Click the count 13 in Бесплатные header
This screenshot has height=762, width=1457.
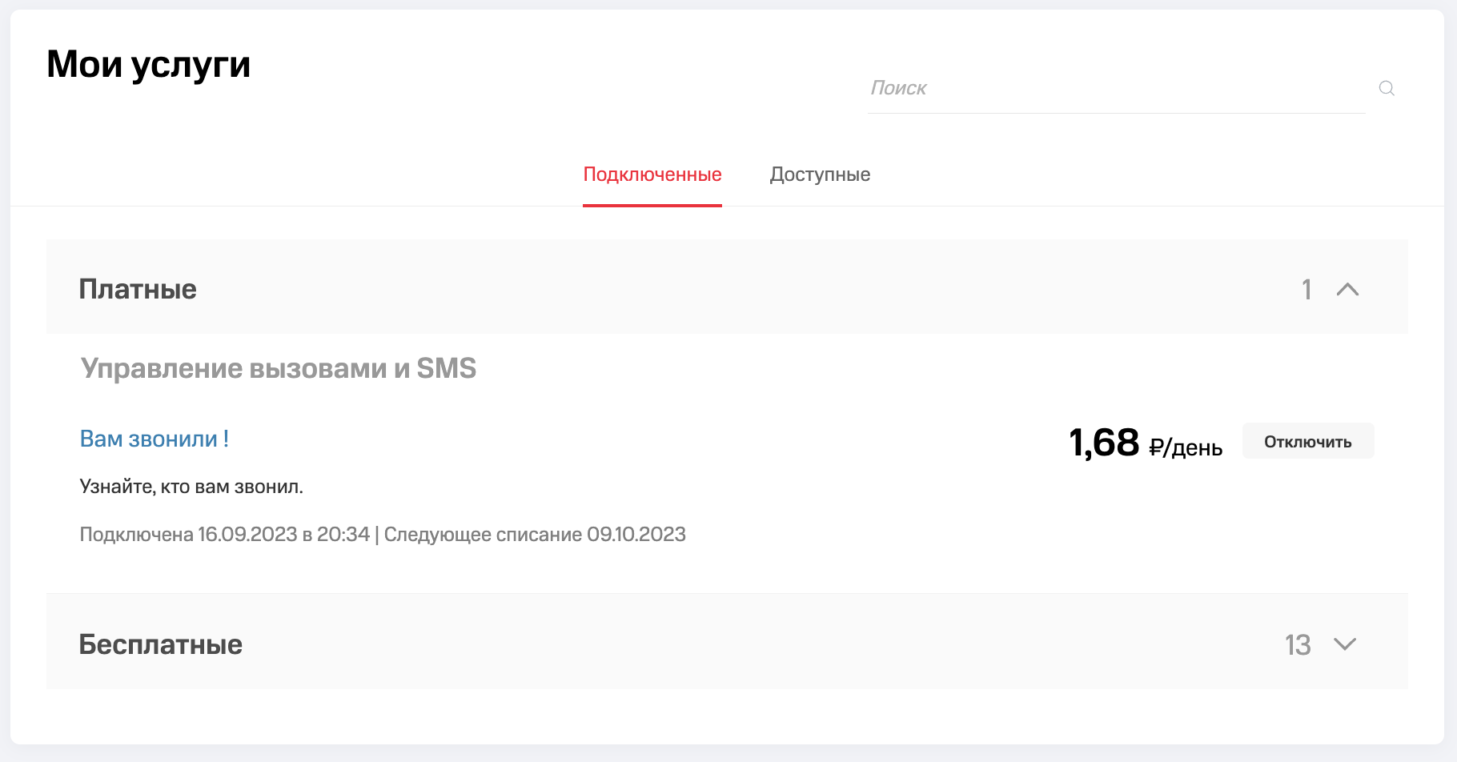[1298, 645]
